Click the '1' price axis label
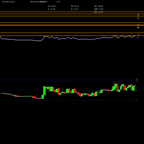This screenshot has height=144, width=144. coord(137,100)
